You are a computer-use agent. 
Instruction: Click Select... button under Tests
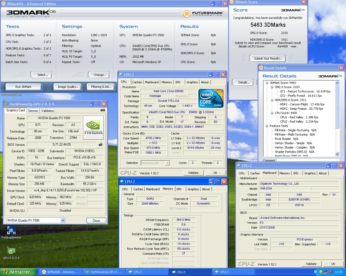coord(42,75)
